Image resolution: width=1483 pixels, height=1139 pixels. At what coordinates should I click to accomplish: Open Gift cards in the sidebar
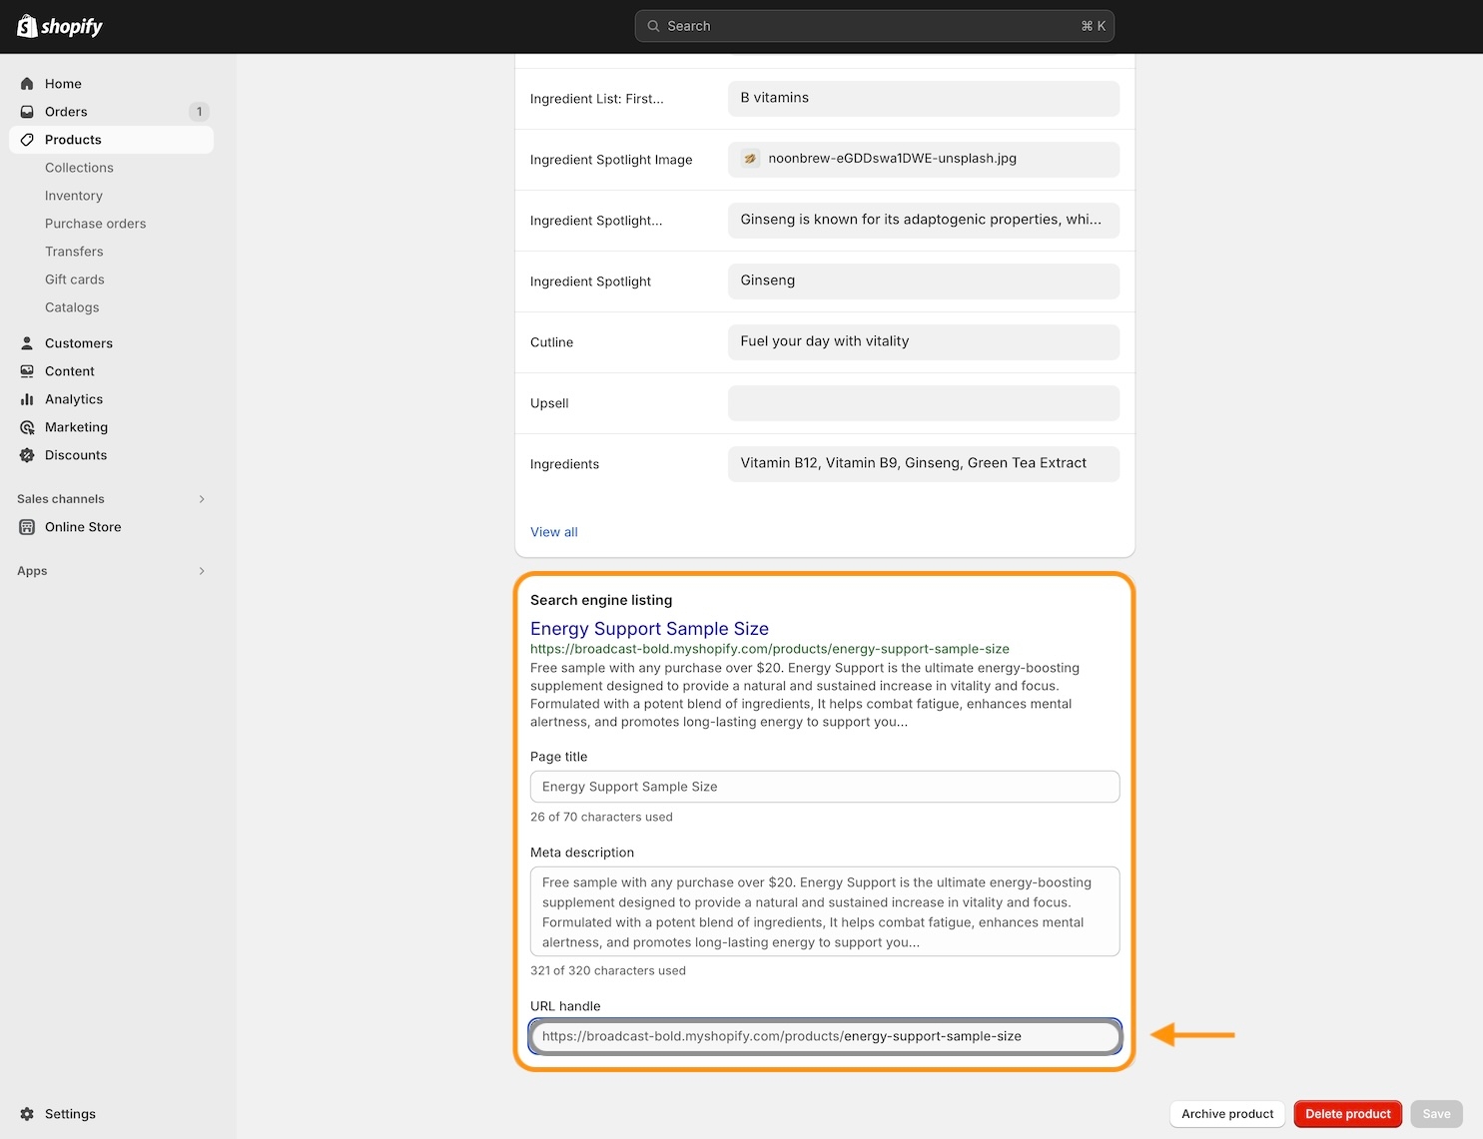pos(75,280)
